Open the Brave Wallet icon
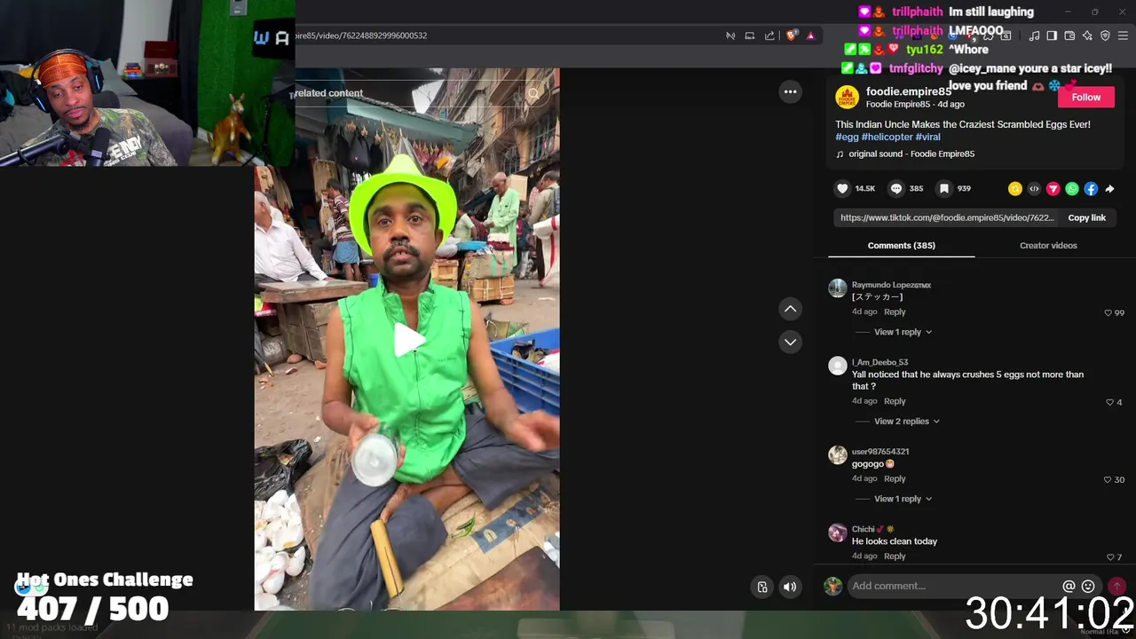Image resolution: width=1136 pixels, height=639 pixels. [1069, 35]
